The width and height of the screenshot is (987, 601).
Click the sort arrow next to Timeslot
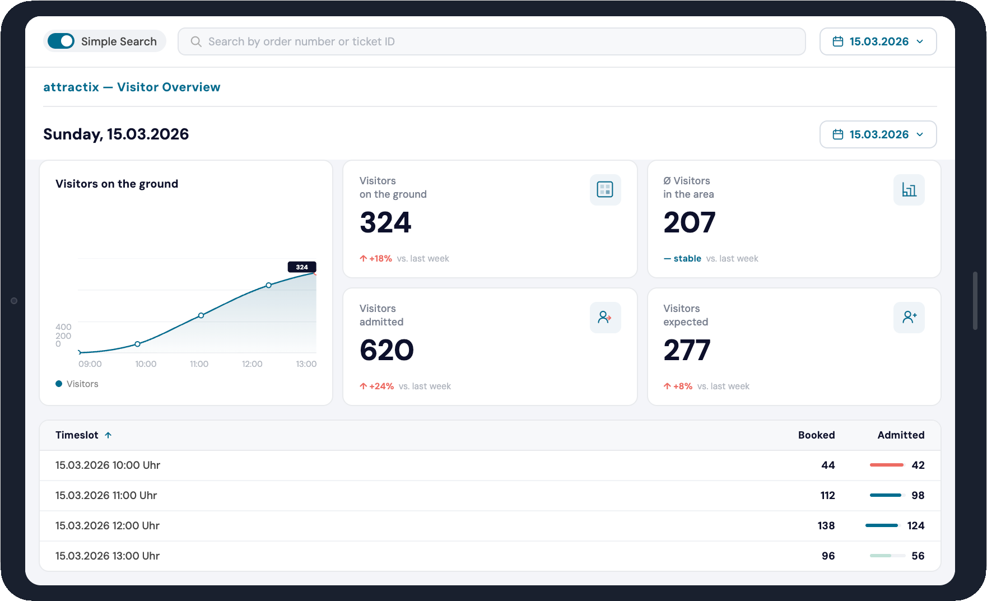click(108, 435)
